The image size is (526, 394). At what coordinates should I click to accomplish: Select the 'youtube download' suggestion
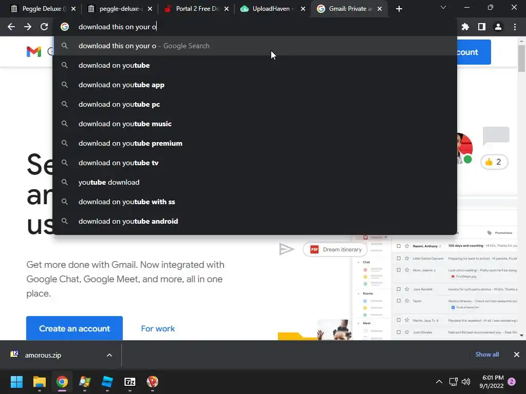255,182
